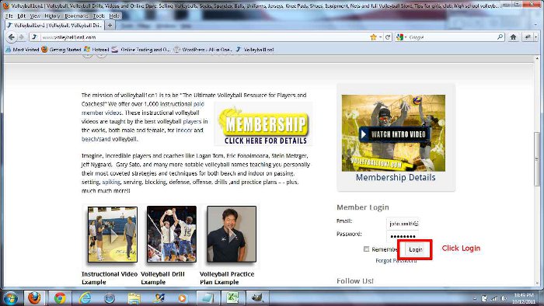The height and width of the screenshot is (306, 544).
Task: Follow the 'spiking' text link
Action: (111, 182)
